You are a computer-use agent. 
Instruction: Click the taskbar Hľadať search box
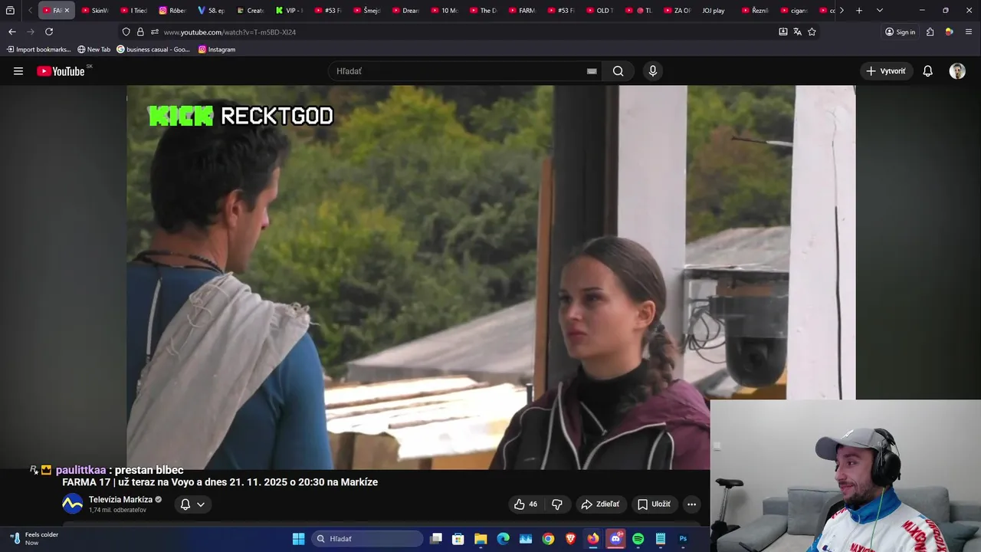[368, 539]
